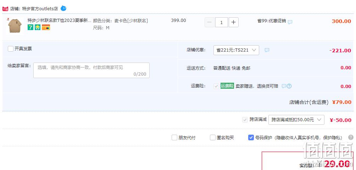Click shop name 特步官方outlets店

coord(40,9)
